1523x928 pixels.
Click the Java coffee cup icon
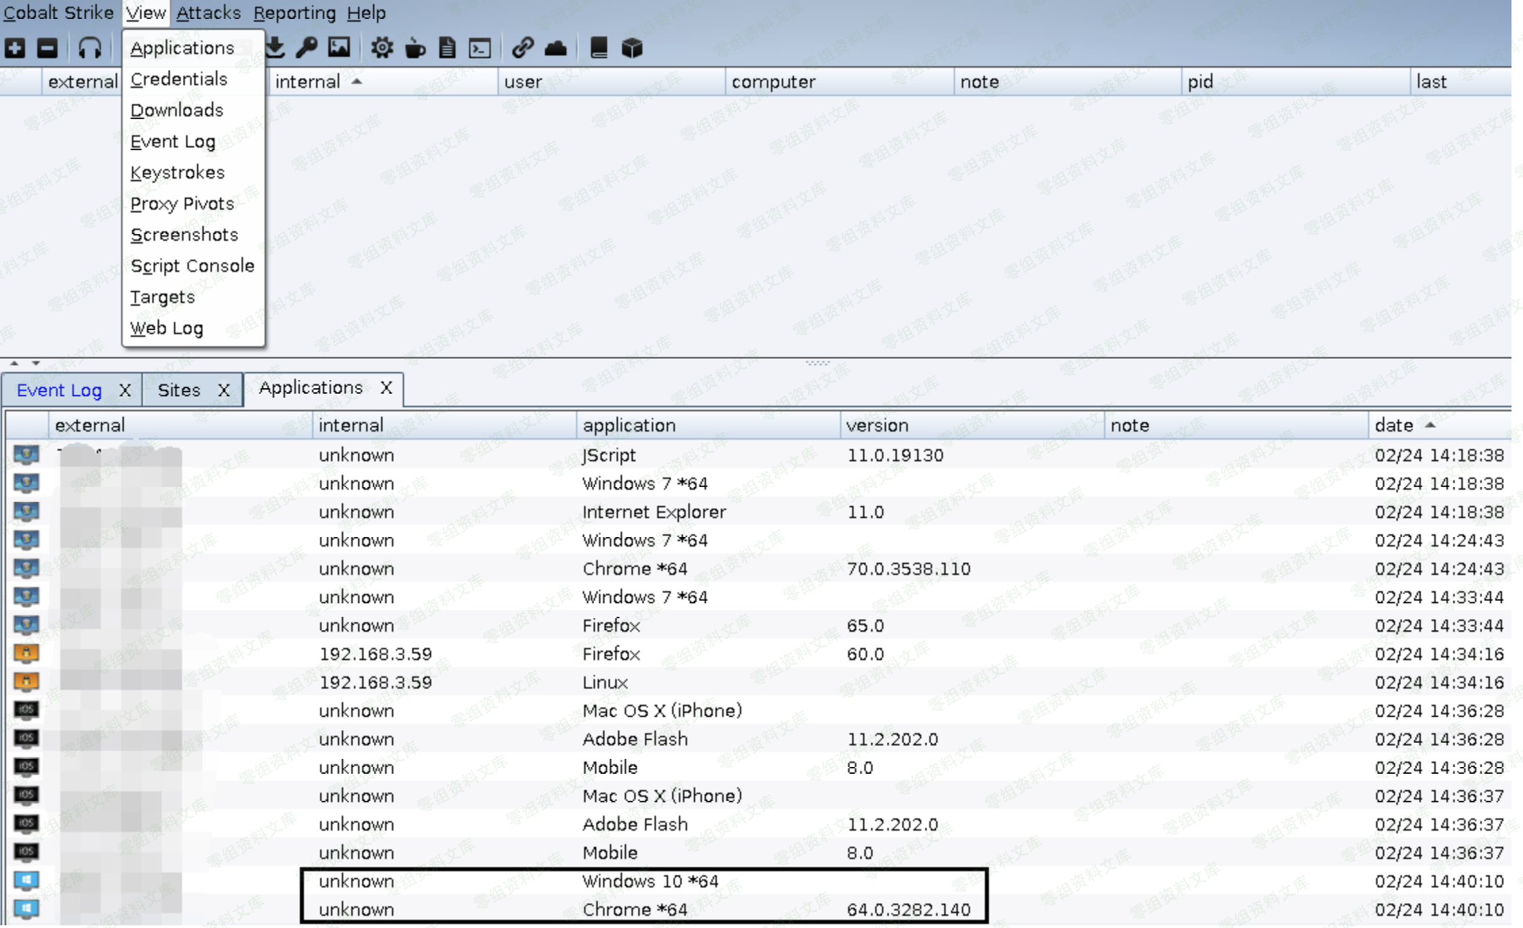(415, 48)
